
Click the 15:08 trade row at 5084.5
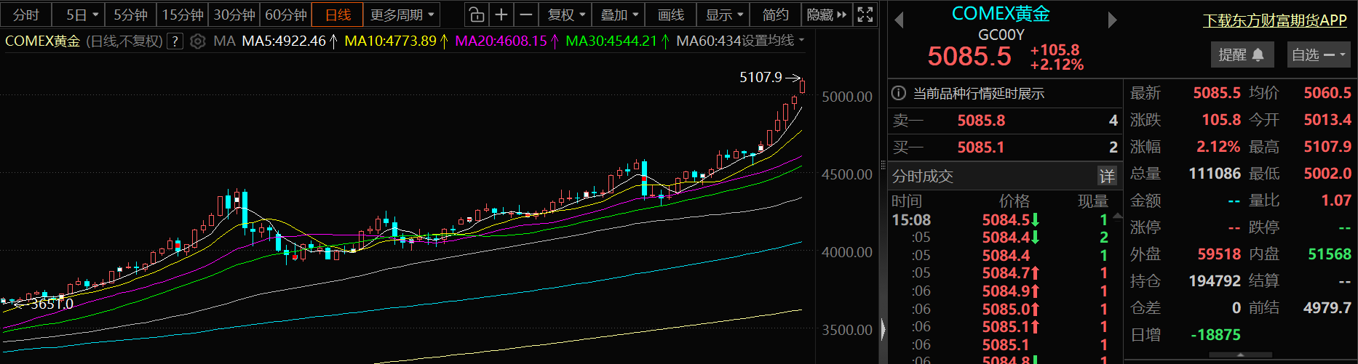point(1005,219)
